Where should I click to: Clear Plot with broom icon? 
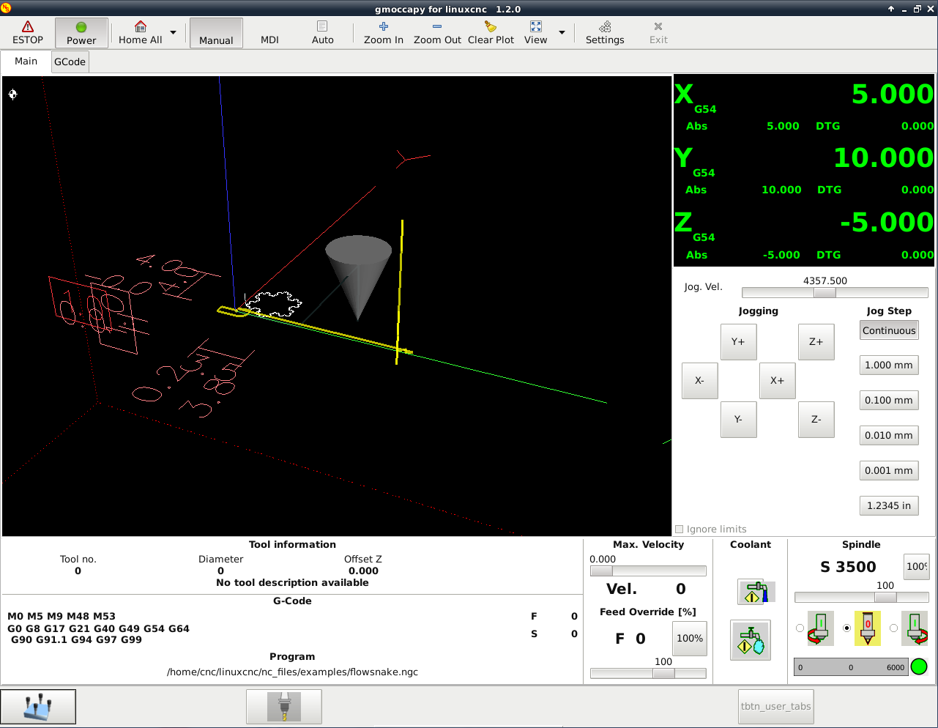tap(491, 33)
